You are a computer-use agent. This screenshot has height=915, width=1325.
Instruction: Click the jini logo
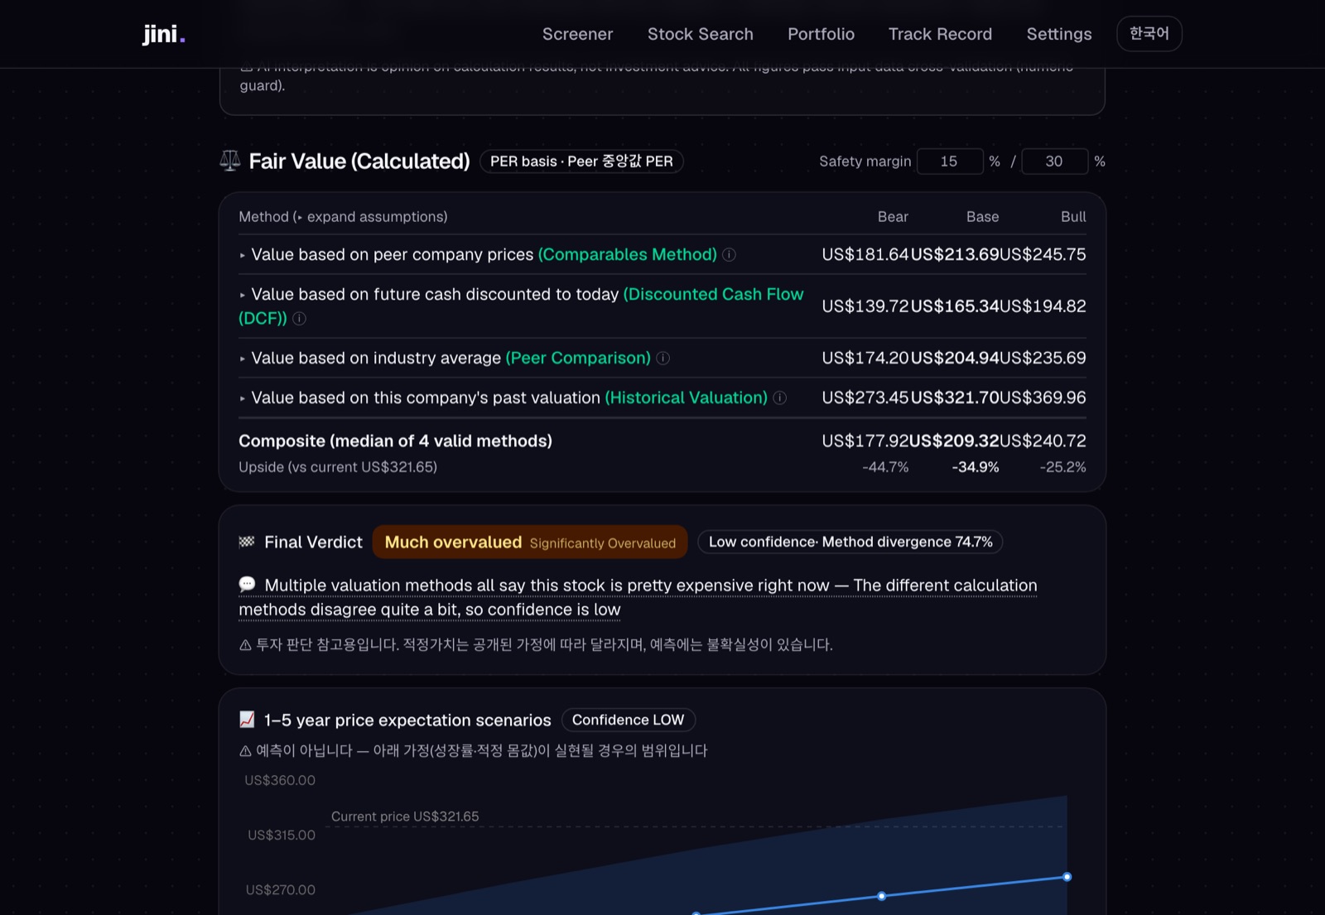tap(163, 34)
